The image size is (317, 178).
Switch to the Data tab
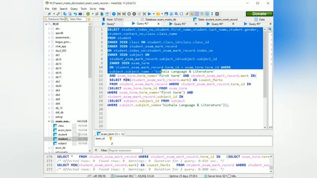coord(262,19)
